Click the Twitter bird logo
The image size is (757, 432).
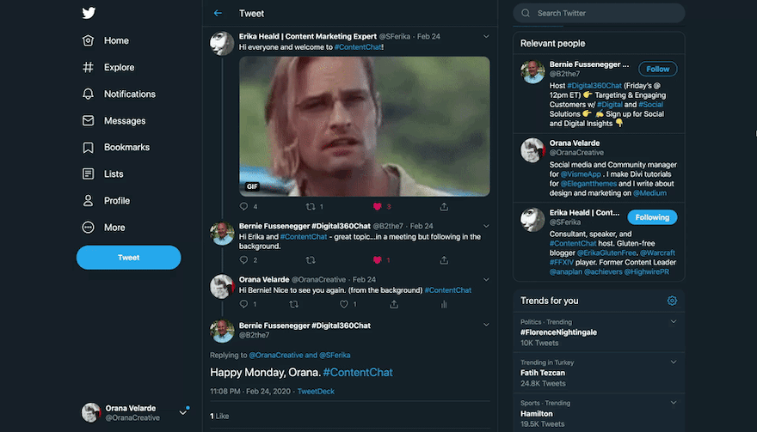(89, 13)
